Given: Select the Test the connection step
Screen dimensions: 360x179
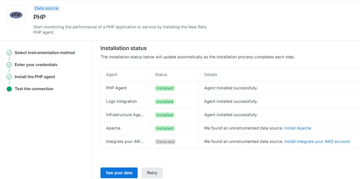Looking at the screenshot, I should 34,89.
